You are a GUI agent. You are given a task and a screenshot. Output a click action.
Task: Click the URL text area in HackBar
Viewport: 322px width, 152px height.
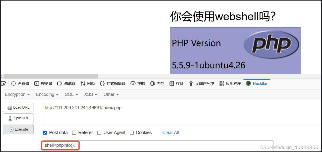pos(182,113)
